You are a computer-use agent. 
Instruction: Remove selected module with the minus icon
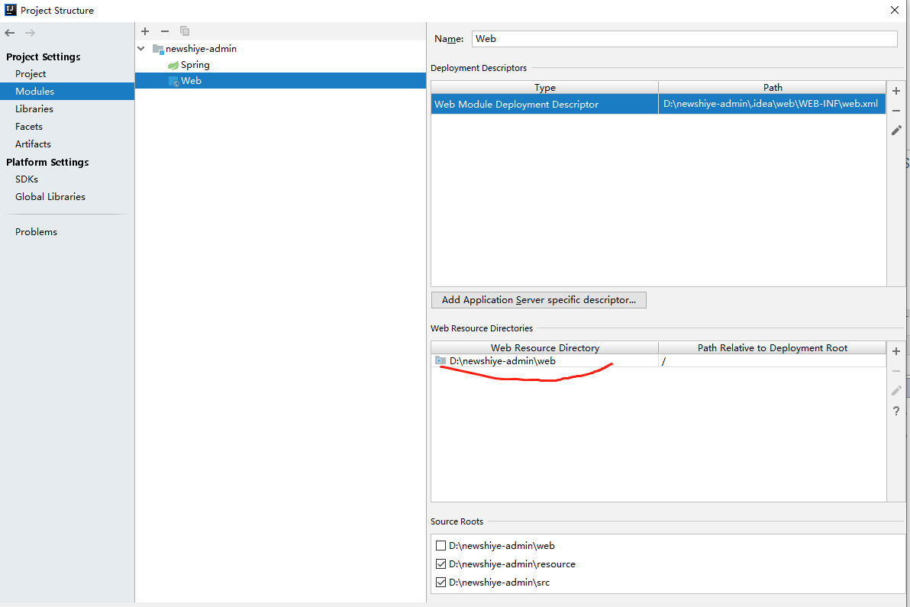165,31
